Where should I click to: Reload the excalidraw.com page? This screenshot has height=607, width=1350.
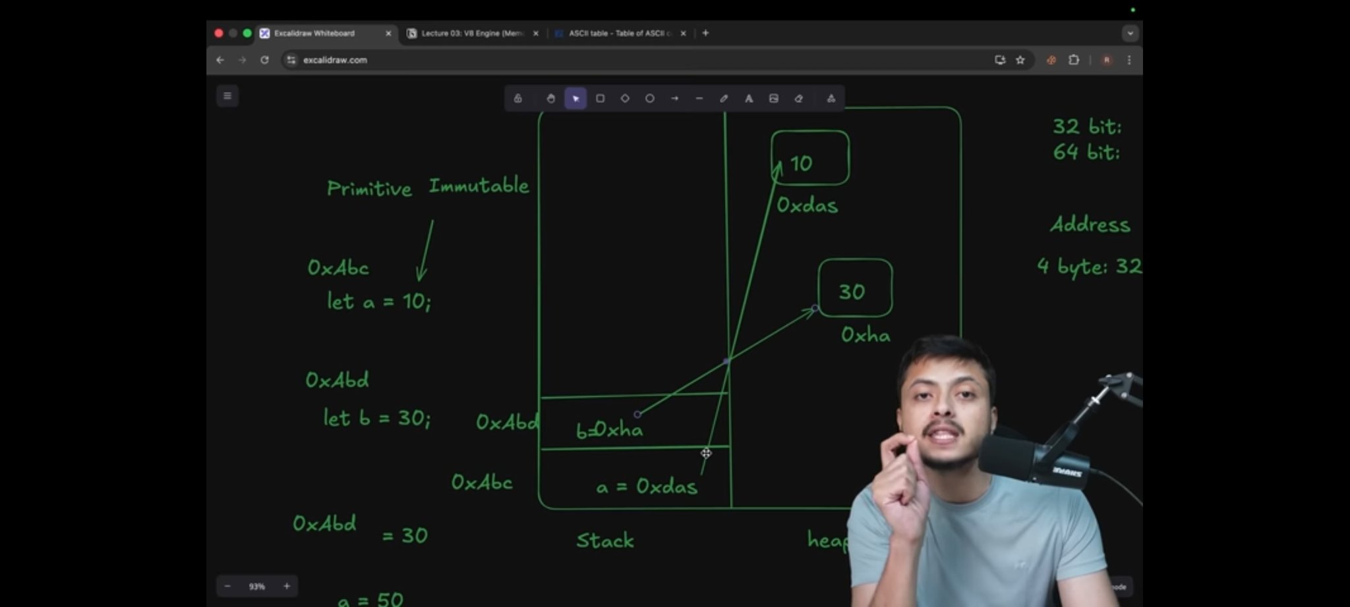tap(264, 60)
